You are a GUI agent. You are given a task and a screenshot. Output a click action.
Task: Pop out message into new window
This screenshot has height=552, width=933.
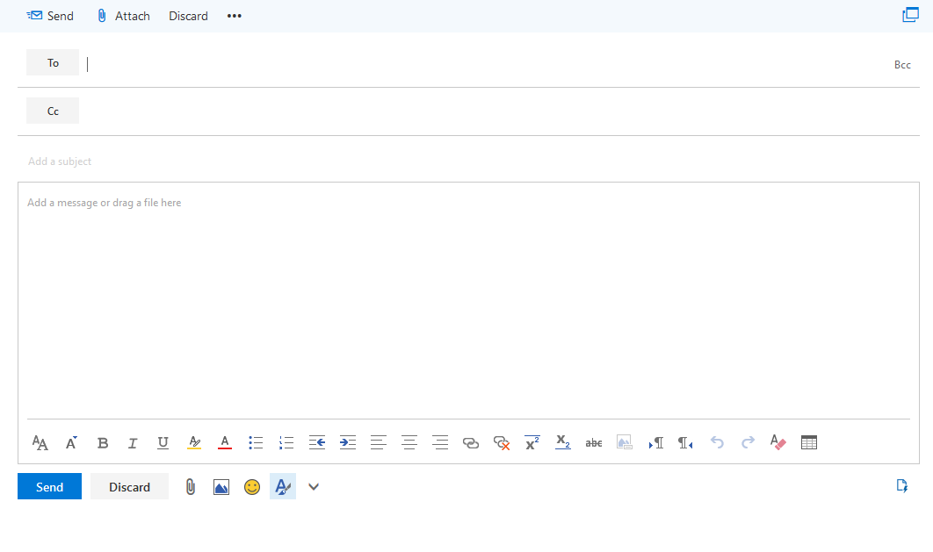click(910, 15)
